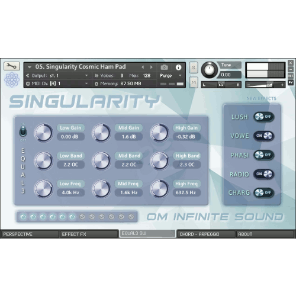This screenshot has height=296, width=296.
Task: Open the wrench instrument edit mode
Action: (12, 66)
